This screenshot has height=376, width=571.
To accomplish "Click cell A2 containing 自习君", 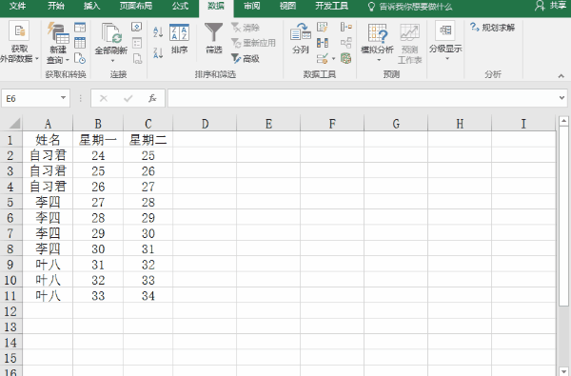I will point(48,155).
